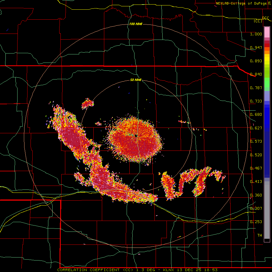Click the pink top segment of color scale
272x272 pixels.
[267, 32]
